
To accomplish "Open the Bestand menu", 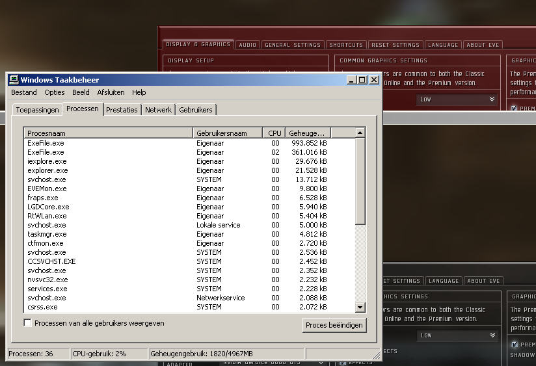I will click(24, 92).
